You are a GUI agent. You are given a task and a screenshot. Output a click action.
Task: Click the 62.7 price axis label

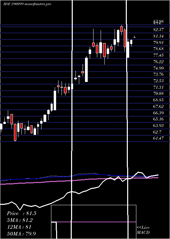point(157,132)
